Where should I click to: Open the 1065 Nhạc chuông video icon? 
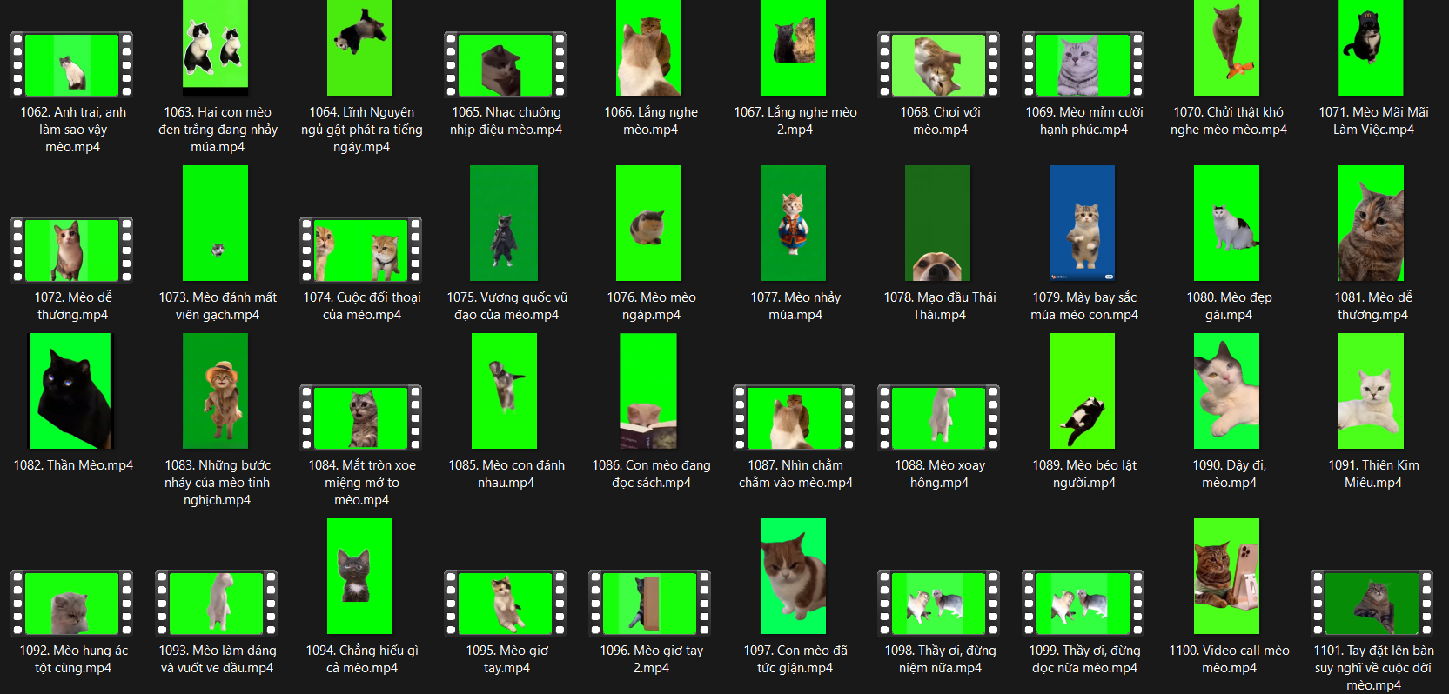(x=505, y=64)
